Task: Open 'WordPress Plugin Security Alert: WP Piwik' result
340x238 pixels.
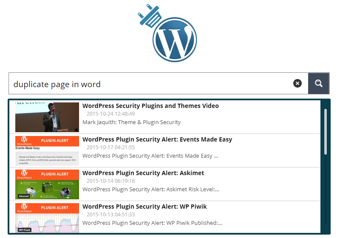Action: pyautogui.click(x=144, y=207)
